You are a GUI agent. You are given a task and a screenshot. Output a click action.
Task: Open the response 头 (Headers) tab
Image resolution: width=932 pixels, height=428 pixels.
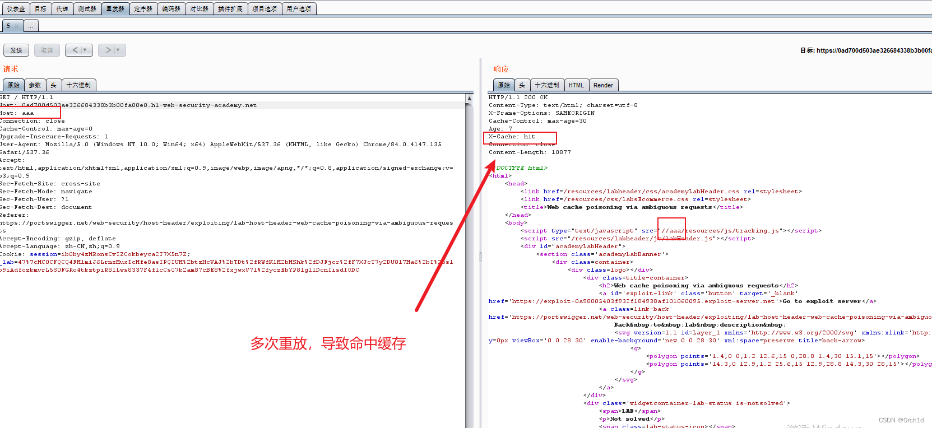point(522,85)
